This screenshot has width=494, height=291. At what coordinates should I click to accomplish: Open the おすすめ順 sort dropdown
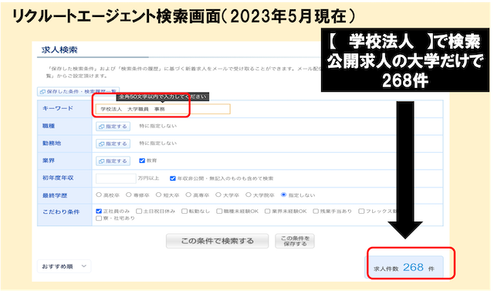[x=64, y=266]
